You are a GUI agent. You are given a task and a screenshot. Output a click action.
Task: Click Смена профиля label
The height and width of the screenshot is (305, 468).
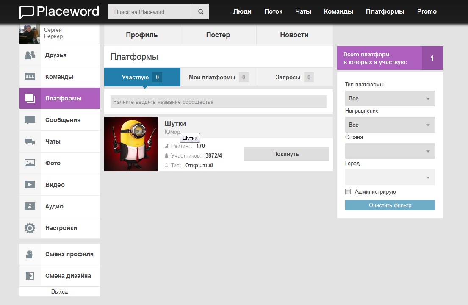69,254
